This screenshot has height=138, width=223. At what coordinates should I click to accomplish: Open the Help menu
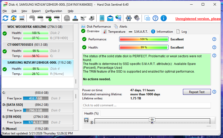point(71,11)
